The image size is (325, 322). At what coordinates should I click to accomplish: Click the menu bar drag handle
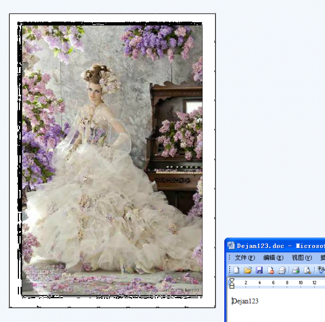[x=230, y=258]
